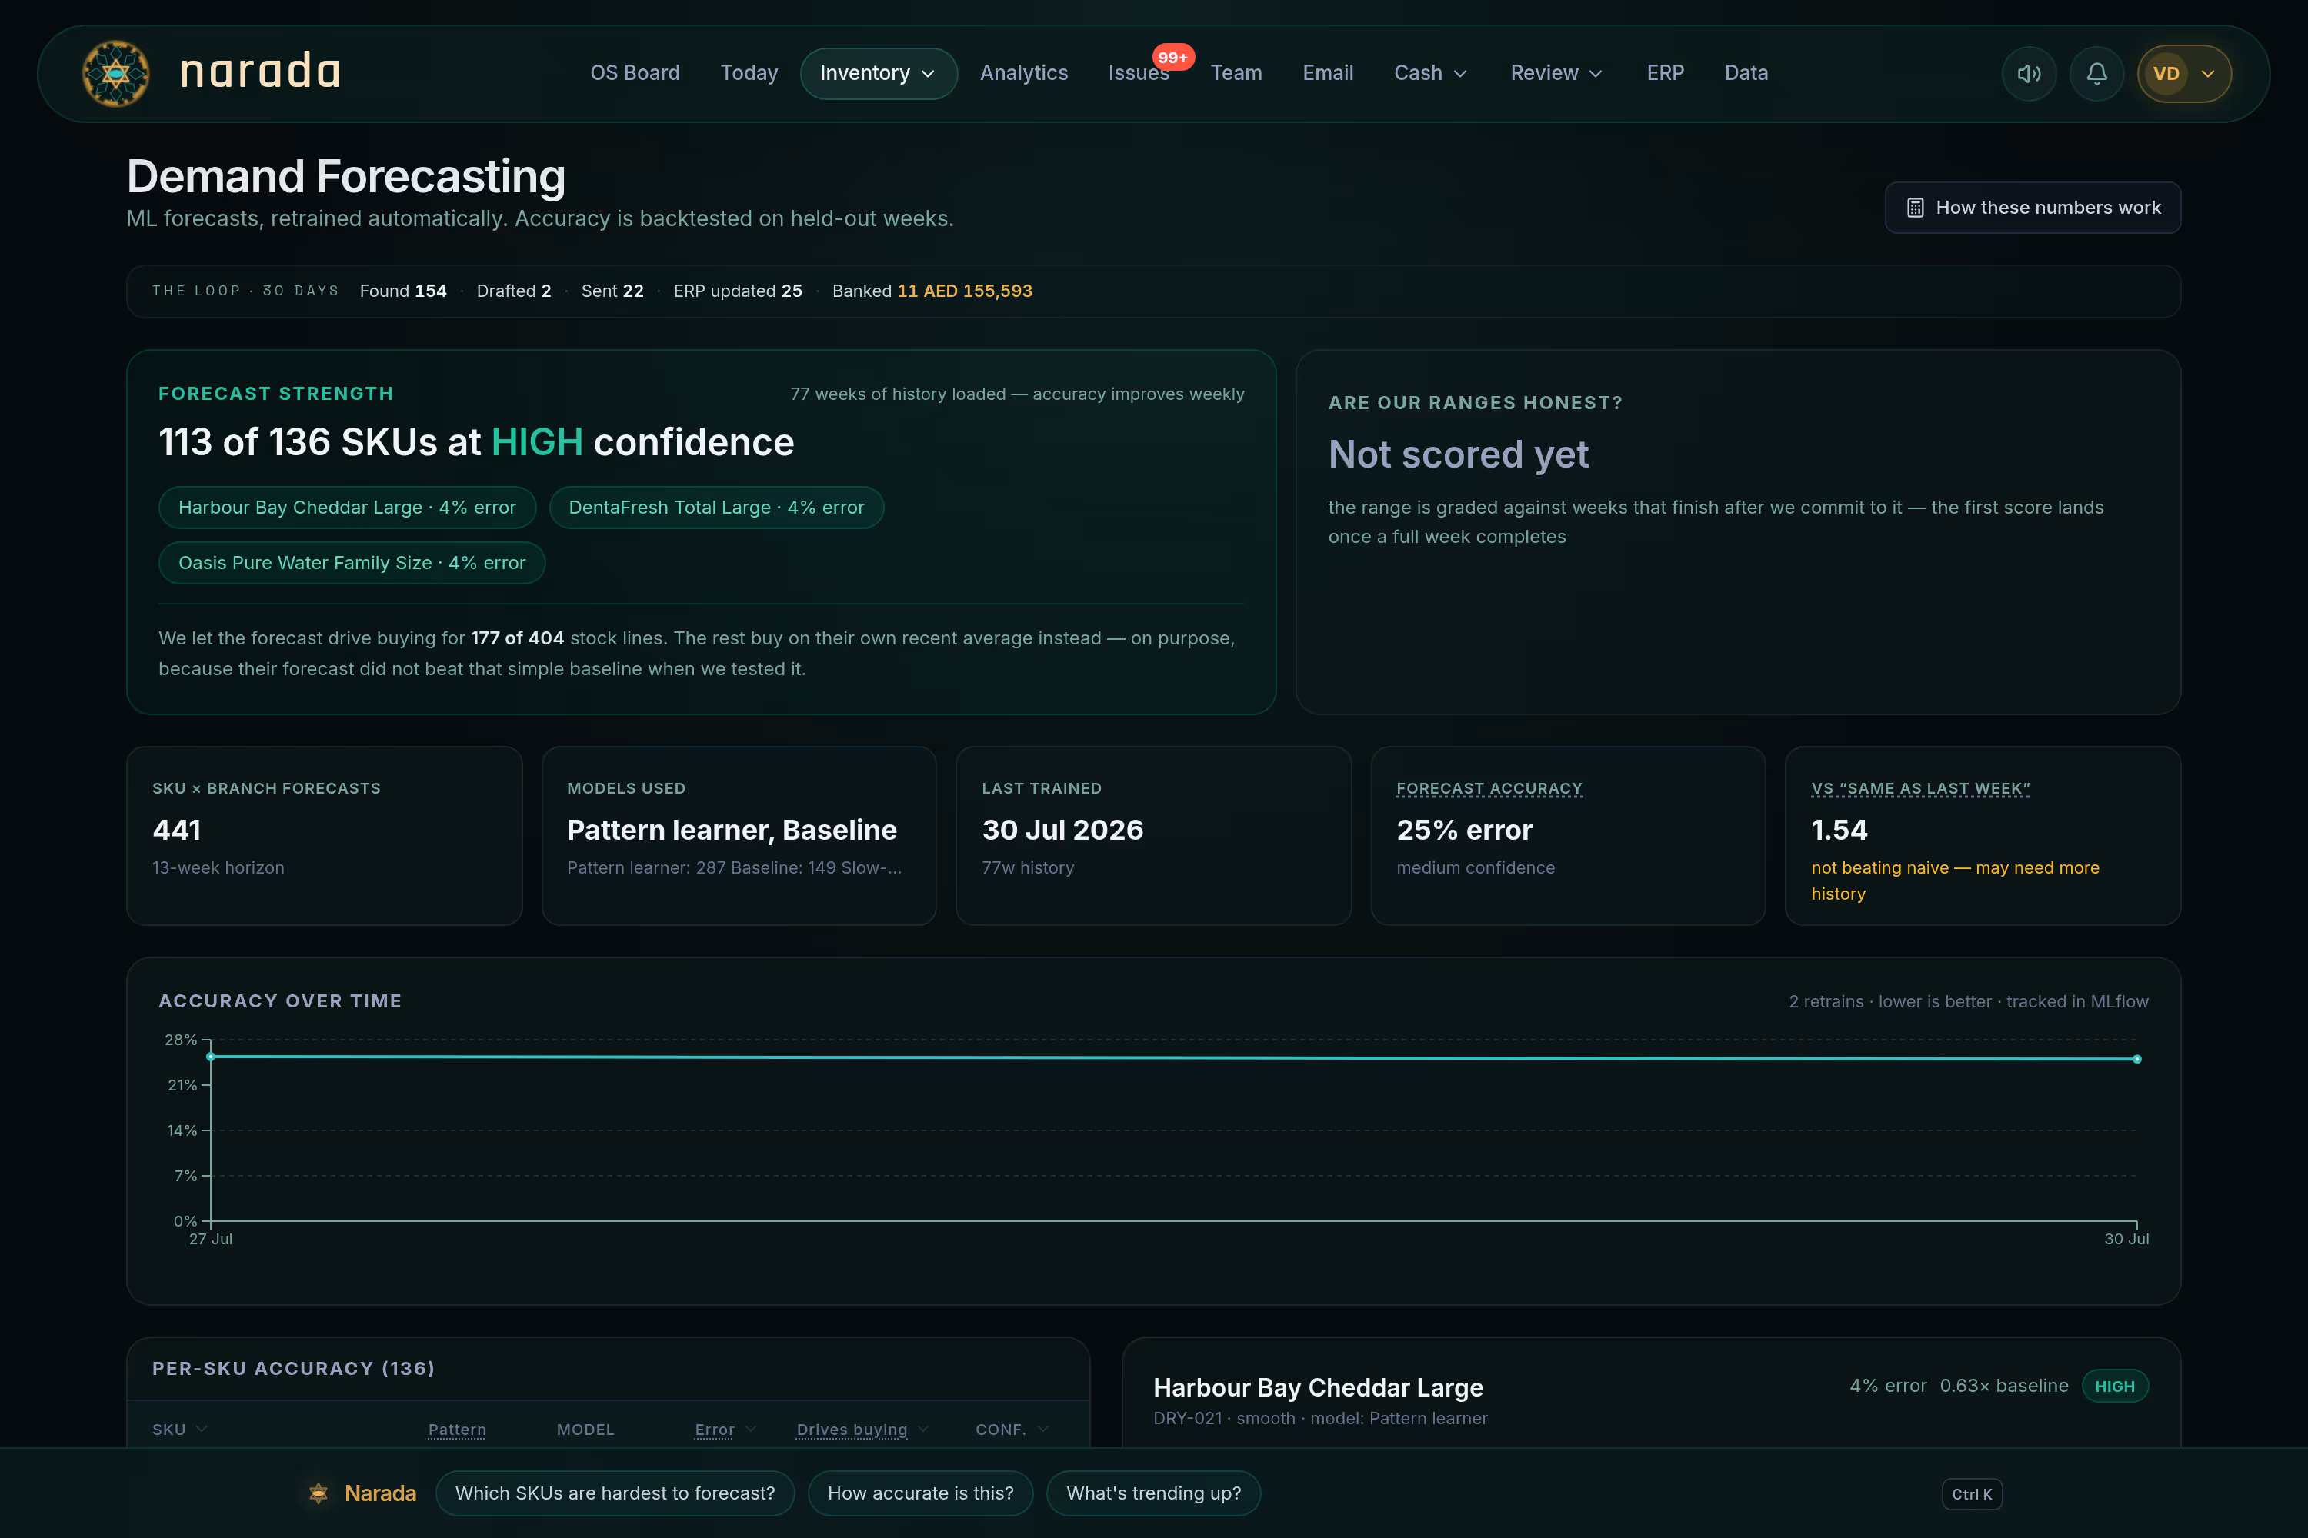Open the user account chevron menu

[x=2208, y=74]
